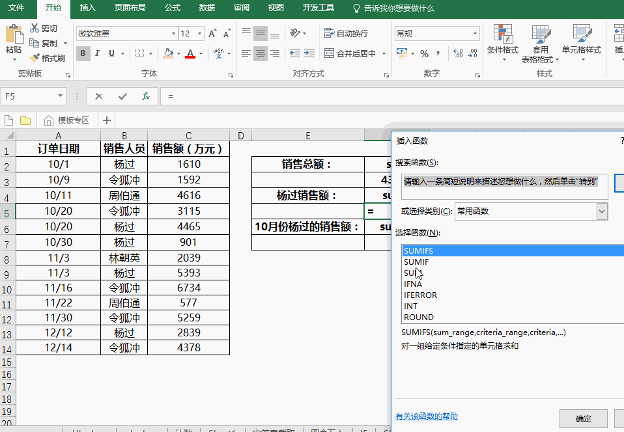Open the 数据 ribbon tab

(207, 8)
